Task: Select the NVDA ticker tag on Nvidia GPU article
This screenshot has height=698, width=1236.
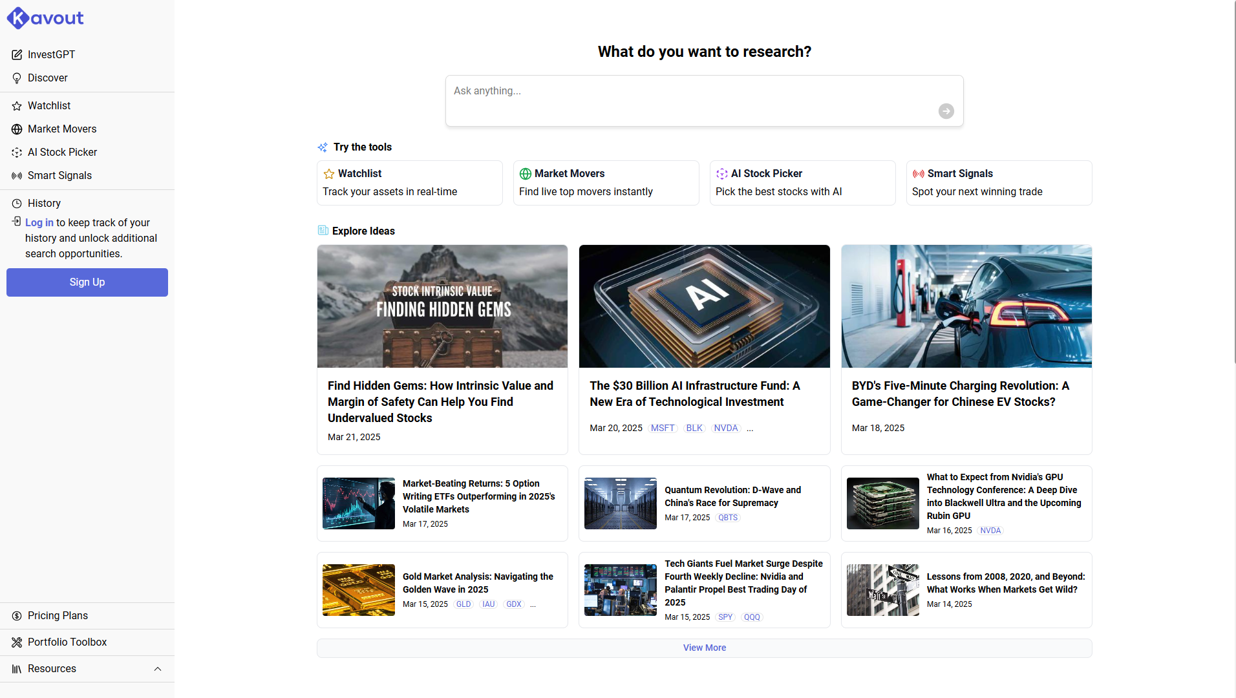Action: click(x=990, y=531)
